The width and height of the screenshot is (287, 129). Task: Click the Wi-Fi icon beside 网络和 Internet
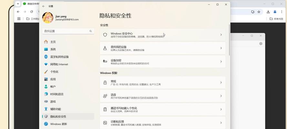point(46,64)
